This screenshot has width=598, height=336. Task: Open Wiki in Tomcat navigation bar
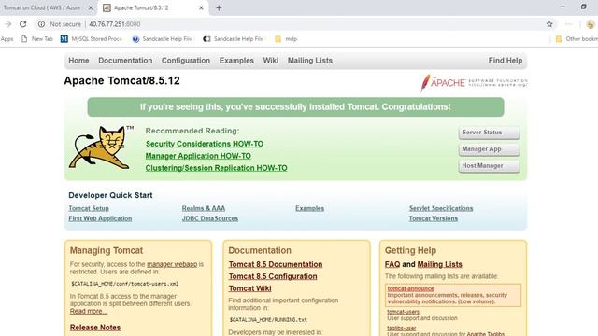(x=270, y=60)
